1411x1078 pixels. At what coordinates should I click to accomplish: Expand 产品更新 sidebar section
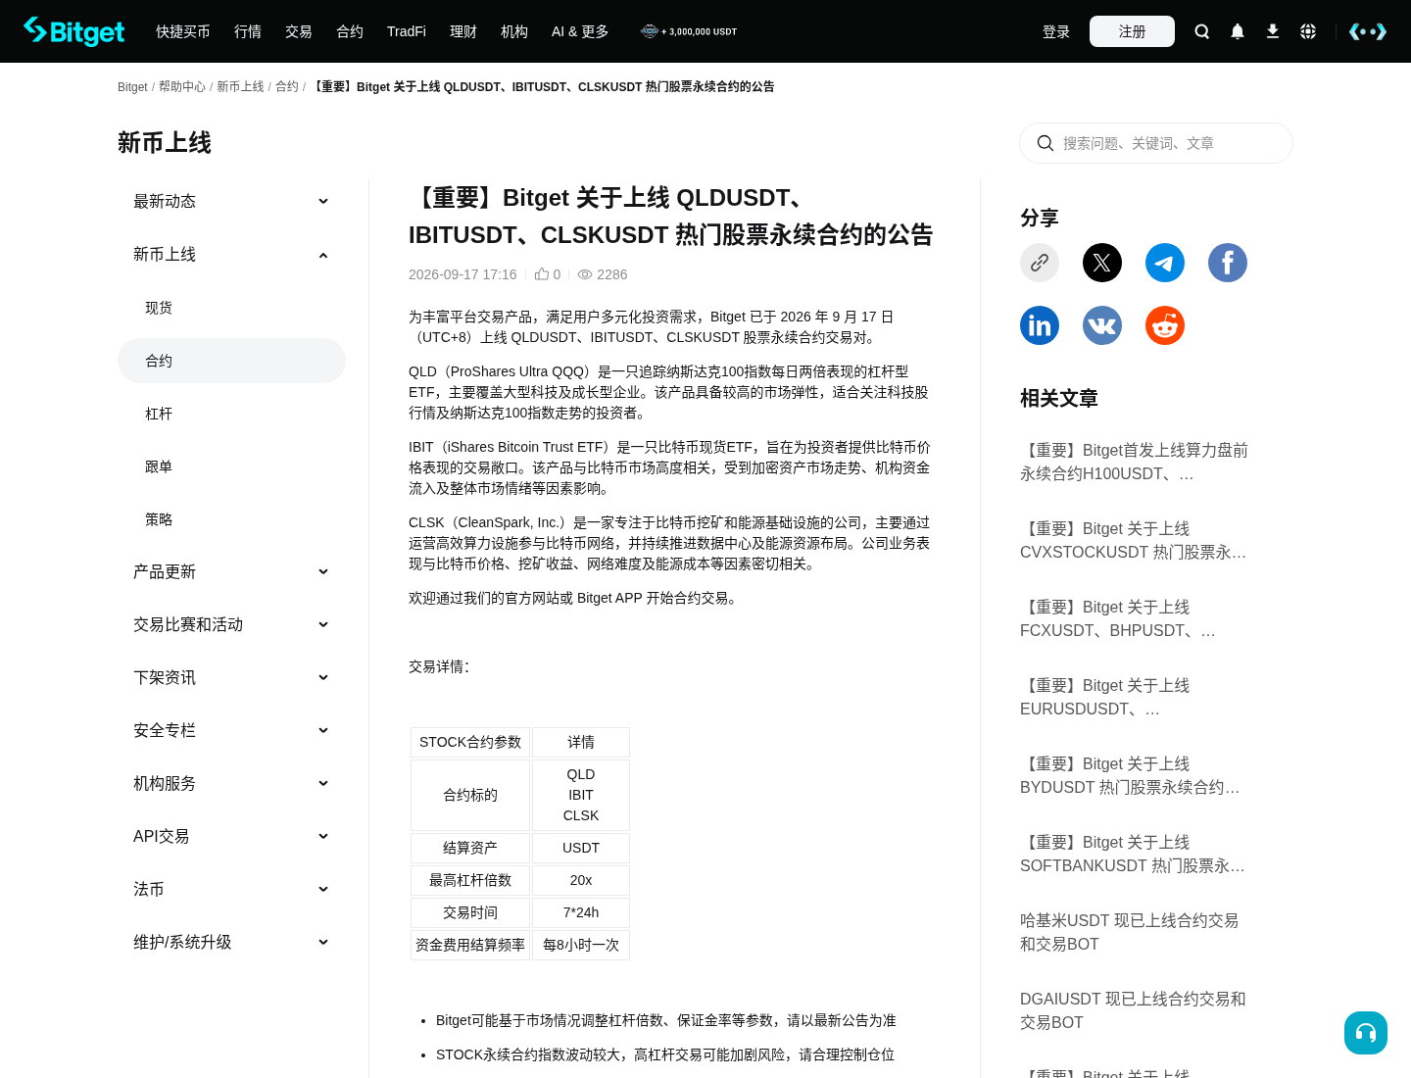click(x=231, y=571)
